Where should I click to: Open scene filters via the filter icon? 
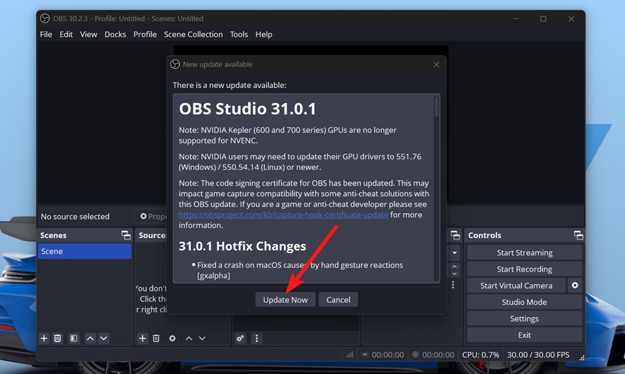pos(73,338)
